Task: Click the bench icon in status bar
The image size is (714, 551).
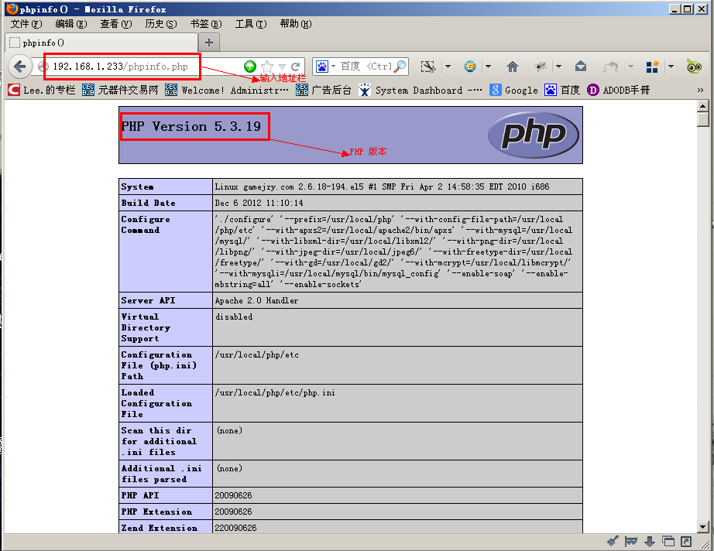Action: [x=630, y=542]
